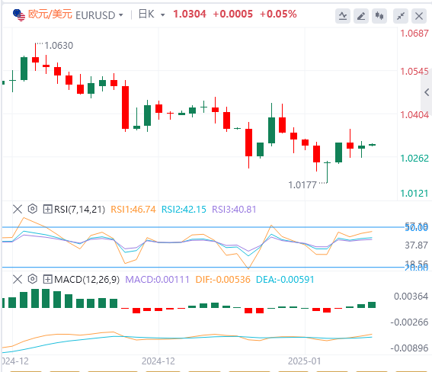
Task: Expand the side panel chevron arrow
Action: pos(427,92)
